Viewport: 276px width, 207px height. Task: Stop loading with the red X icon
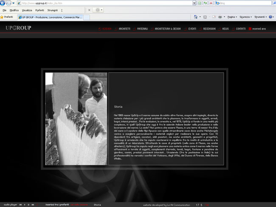pyautogui.click(x=211, y=3)
